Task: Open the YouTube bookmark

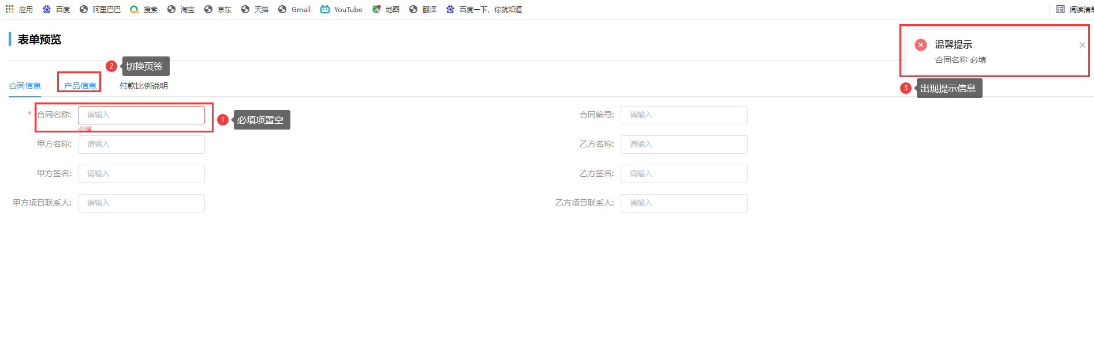Action: click(x=341, y=9)
